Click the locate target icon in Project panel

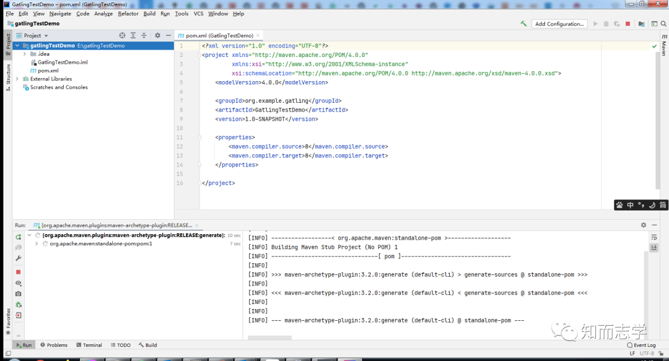[123, 35]
